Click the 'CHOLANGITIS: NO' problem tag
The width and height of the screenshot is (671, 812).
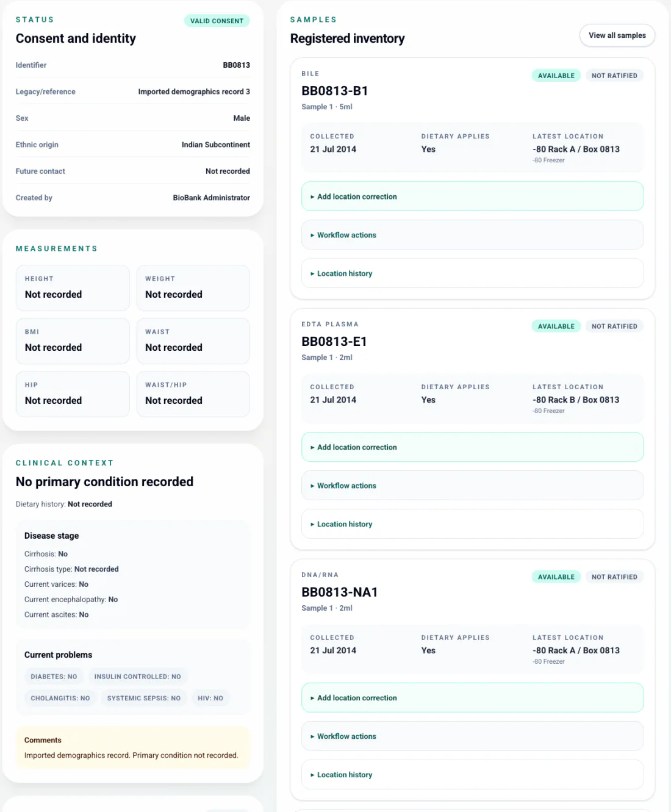click(60, 698)
